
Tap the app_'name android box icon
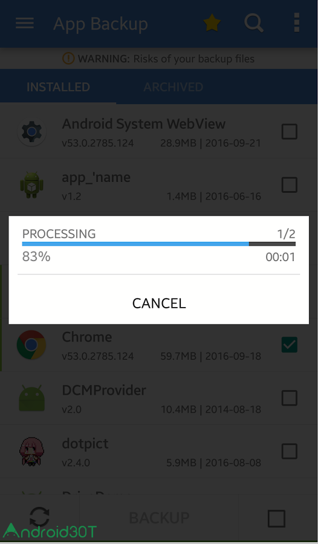click(x=31, y=185)
